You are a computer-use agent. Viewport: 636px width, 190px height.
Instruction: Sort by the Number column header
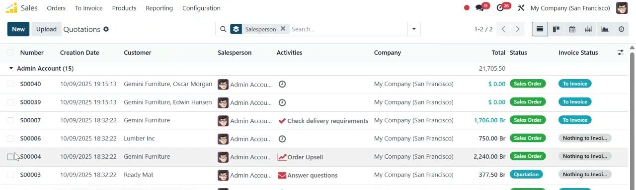click(32, 52)
